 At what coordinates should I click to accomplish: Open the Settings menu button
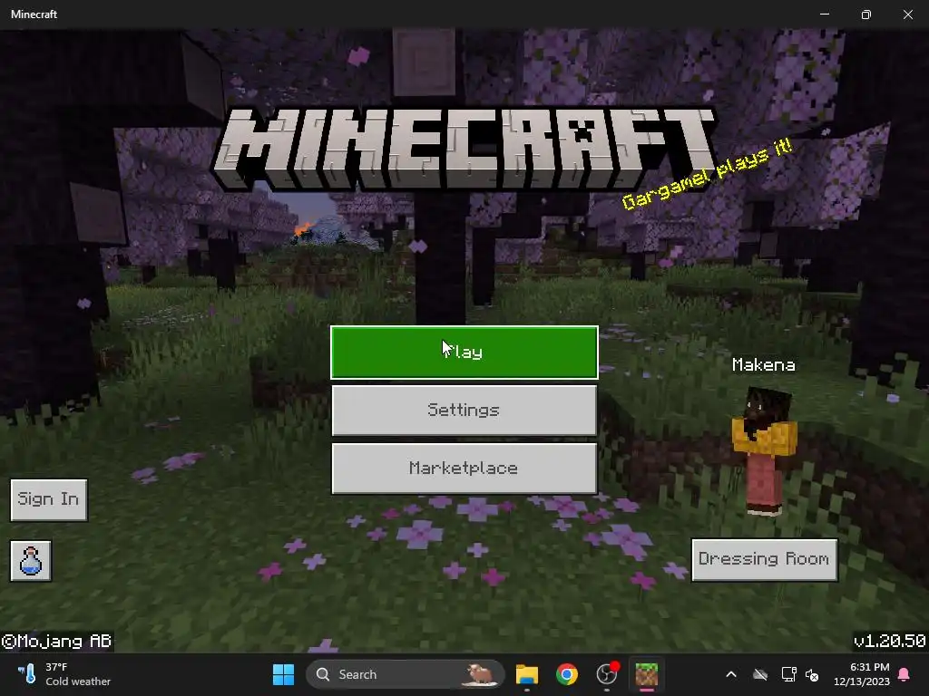(464, 411)
